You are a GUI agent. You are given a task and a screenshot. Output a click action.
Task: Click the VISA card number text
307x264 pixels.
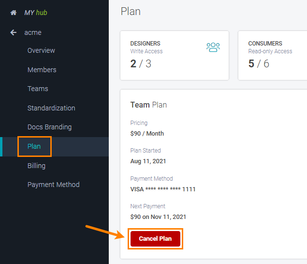coord(163,189)
